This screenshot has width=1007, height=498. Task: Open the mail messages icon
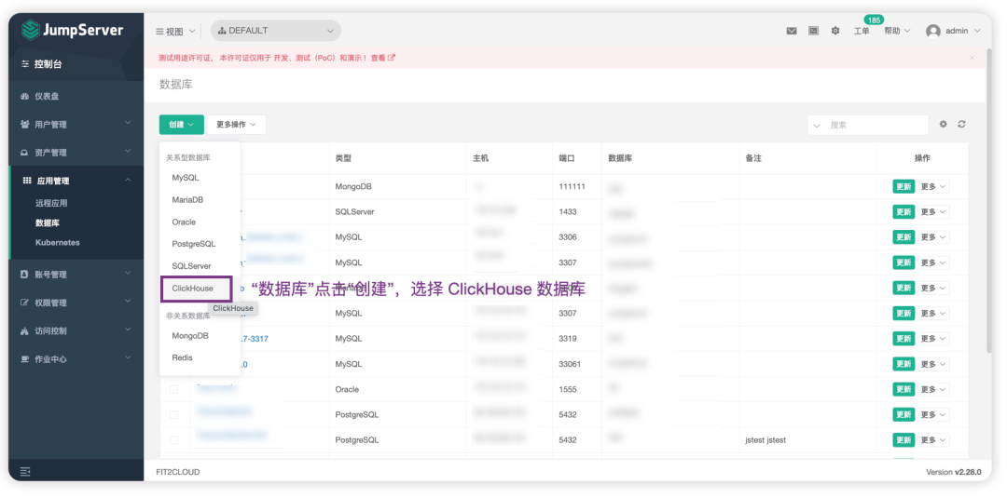[x=792, y=31]
